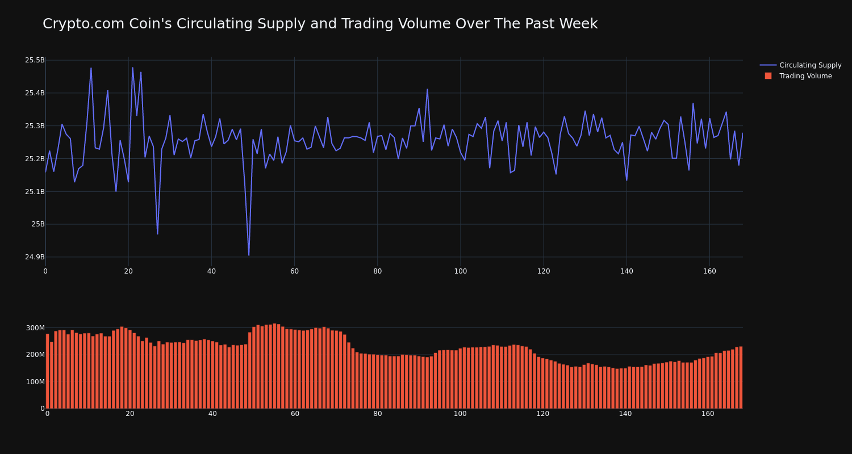Click the 25B y-axis label

[x=38, y=224]
